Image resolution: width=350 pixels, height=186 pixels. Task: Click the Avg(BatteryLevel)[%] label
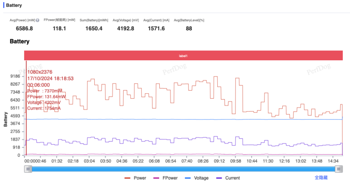(x=189, y=20)
